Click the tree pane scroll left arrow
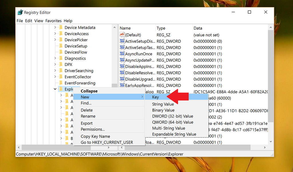Screen dimensions: 293x172 [x=19, y=147]
